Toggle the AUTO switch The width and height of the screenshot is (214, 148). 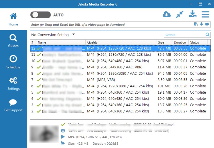[x=40, y=15]
